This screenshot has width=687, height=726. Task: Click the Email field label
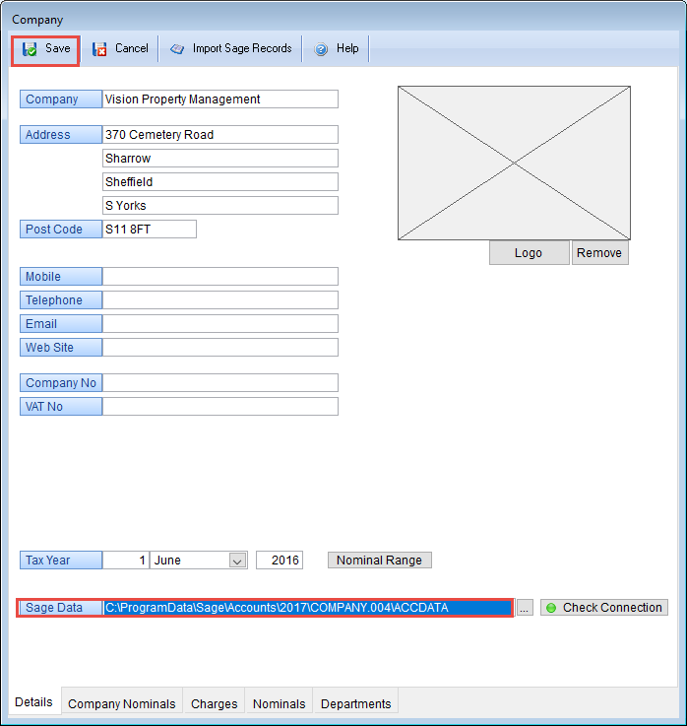(61, 324)
